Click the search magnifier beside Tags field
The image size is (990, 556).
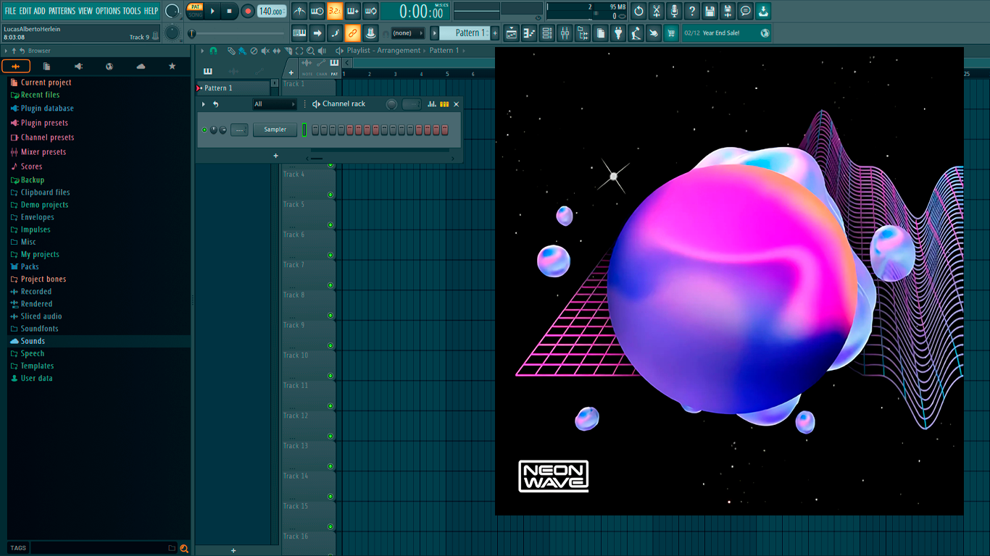point(184,548)
